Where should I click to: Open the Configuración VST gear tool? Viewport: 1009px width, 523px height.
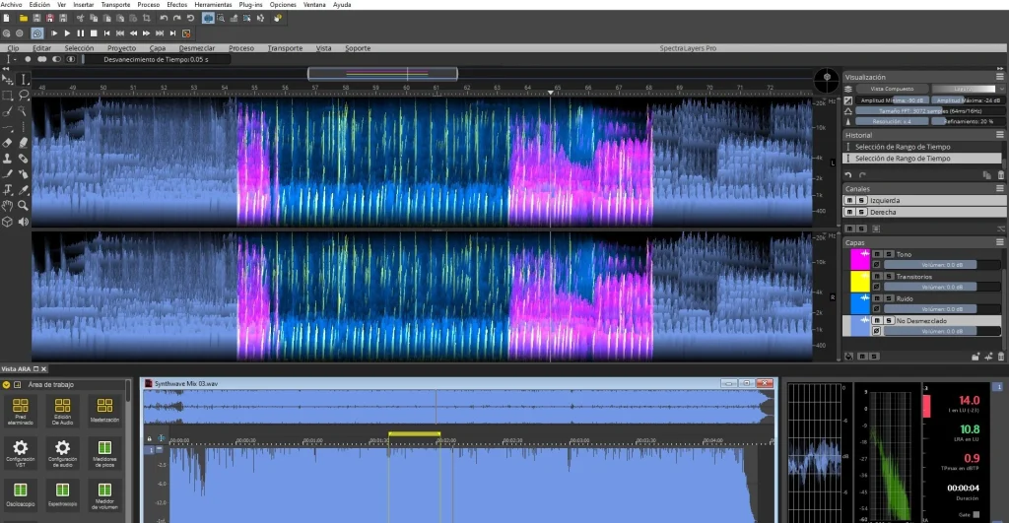tap(21, 452)
